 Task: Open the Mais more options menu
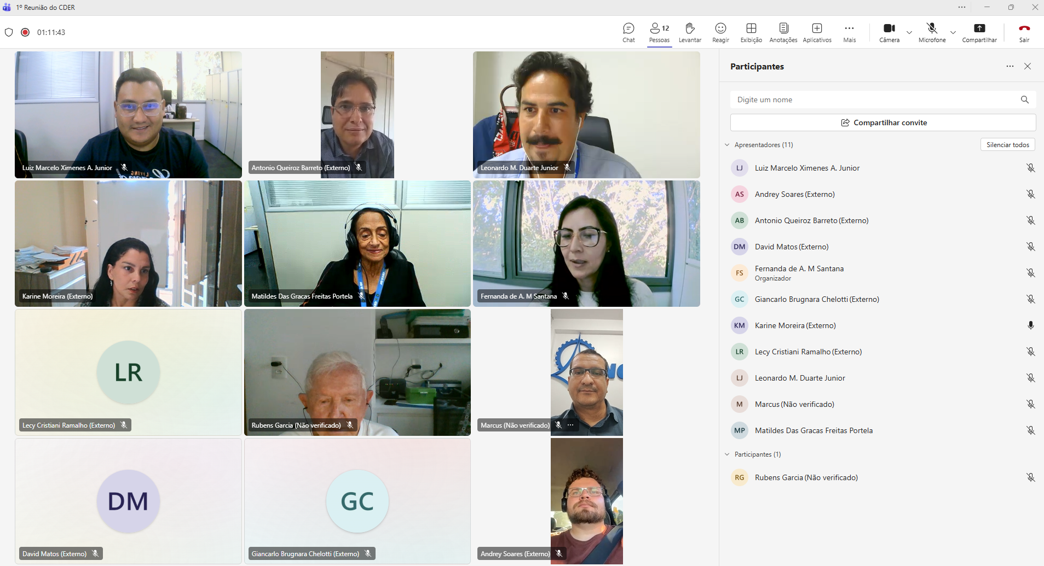coord(849,32)
